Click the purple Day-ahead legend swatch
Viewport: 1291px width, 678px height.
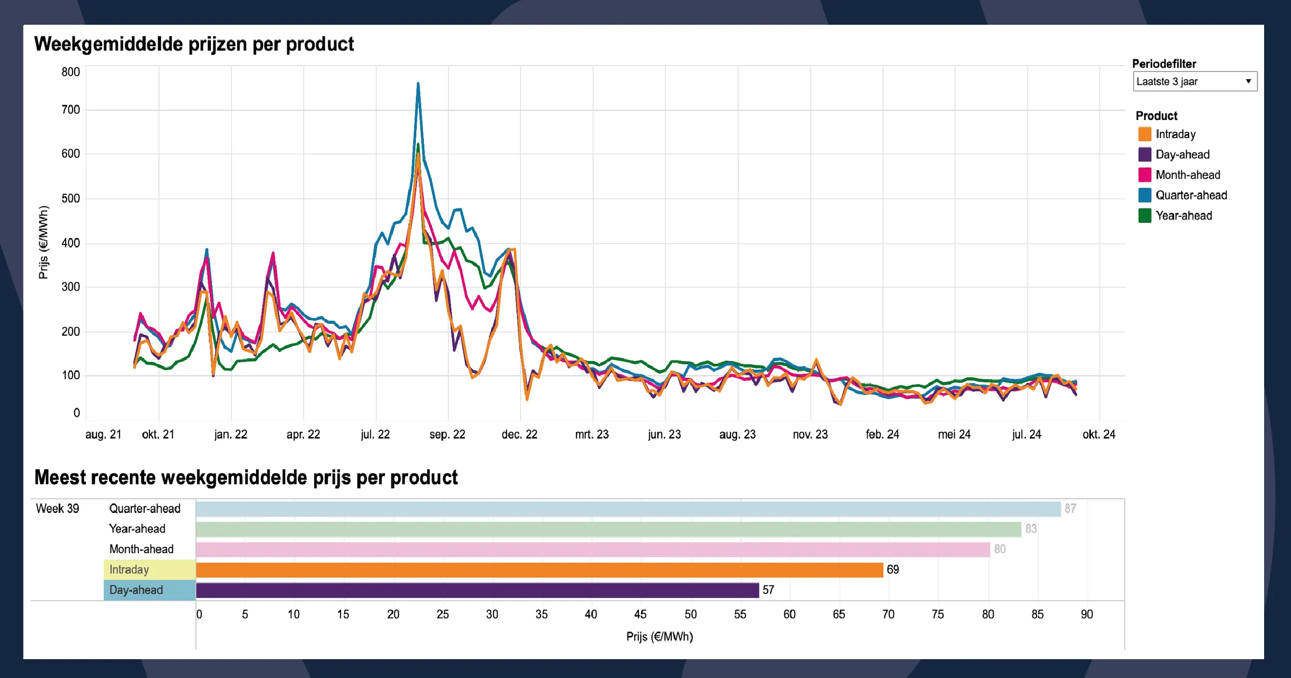click(1145, 154)
